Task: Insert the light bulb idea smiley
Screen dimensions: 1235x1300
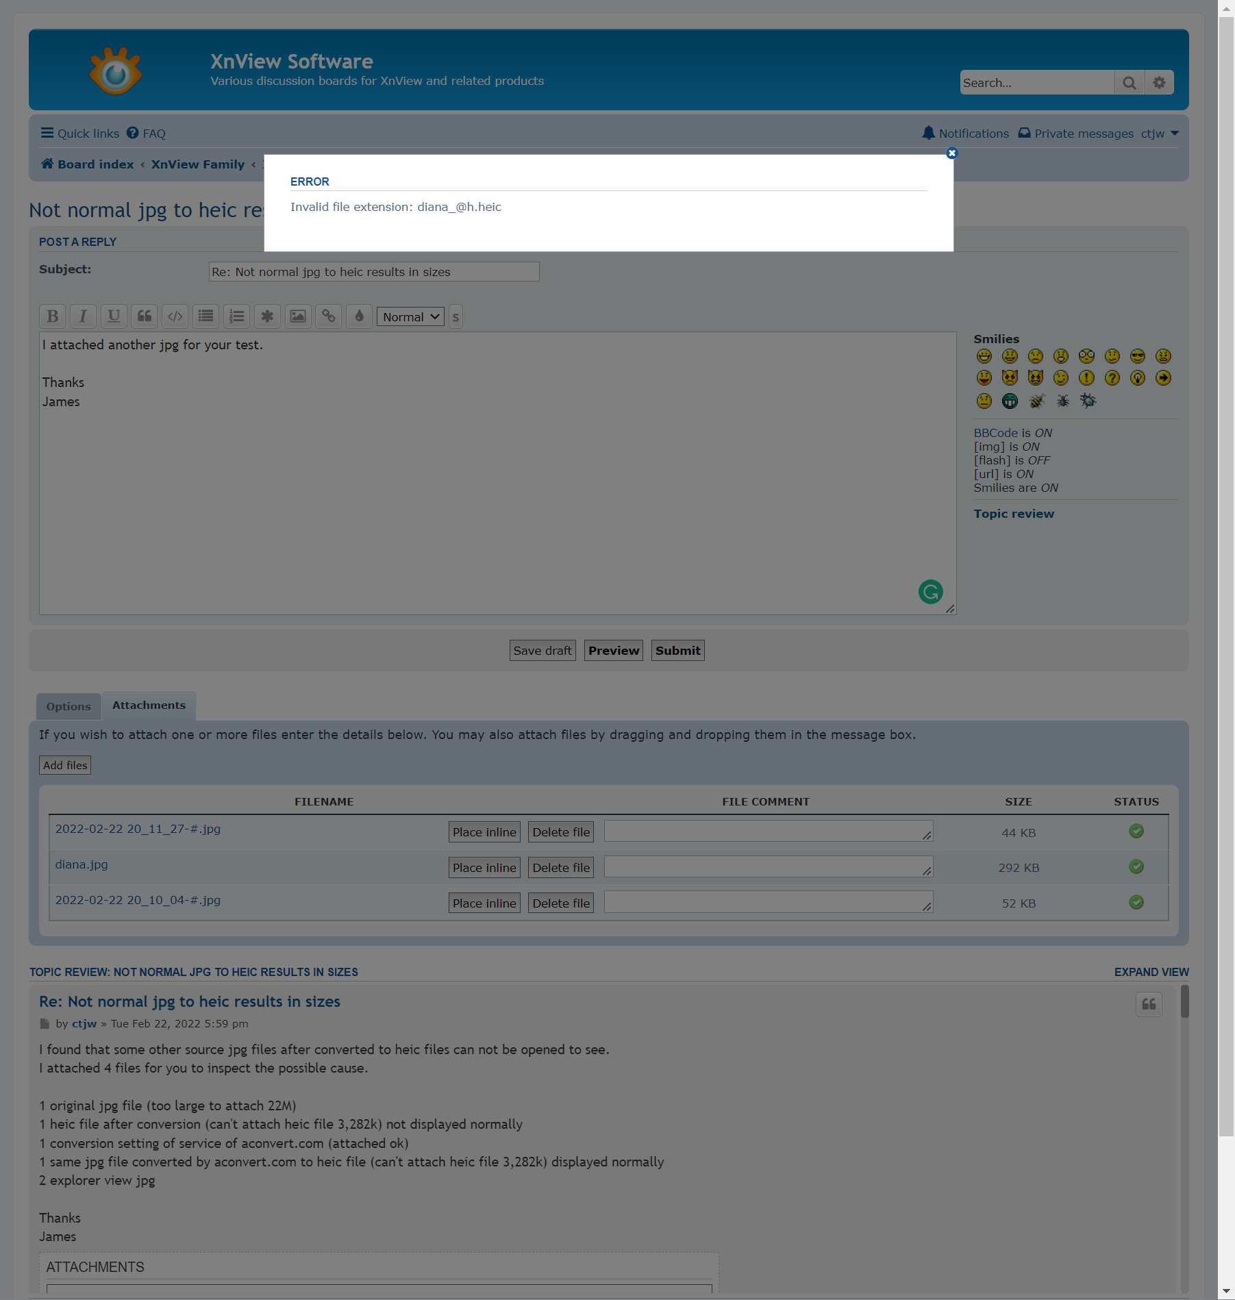Action: [x=1138, y=378]
